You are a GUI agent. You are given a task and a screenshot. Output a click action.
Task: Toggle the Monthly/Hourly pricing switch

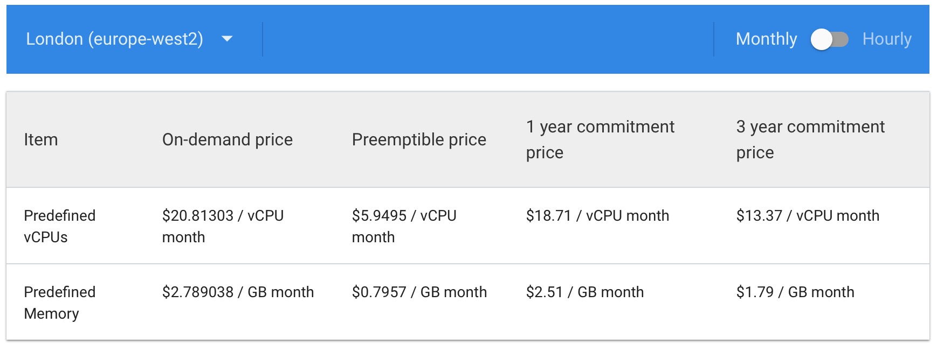pos(829,39)
